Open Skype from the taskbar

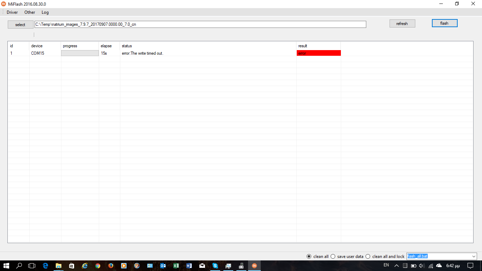[215, 266]
